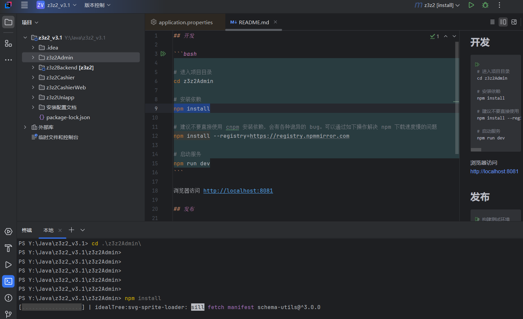Click the 开发 heading in preview
Screen dimensions: 523x319
[x=480, y=42]
